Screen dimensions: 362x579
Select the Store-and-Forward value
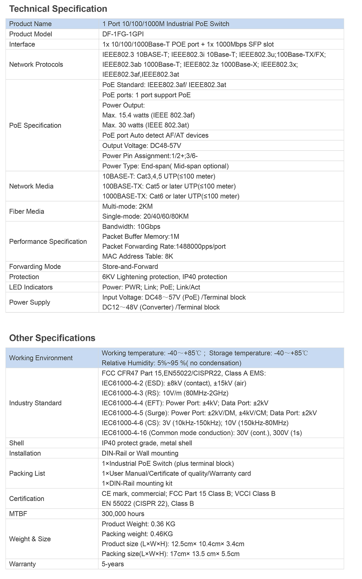coord(130,267)
